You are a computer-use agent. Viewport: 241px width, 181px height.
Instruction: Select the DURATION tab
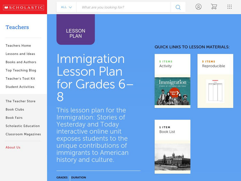(x=79, y=178)
